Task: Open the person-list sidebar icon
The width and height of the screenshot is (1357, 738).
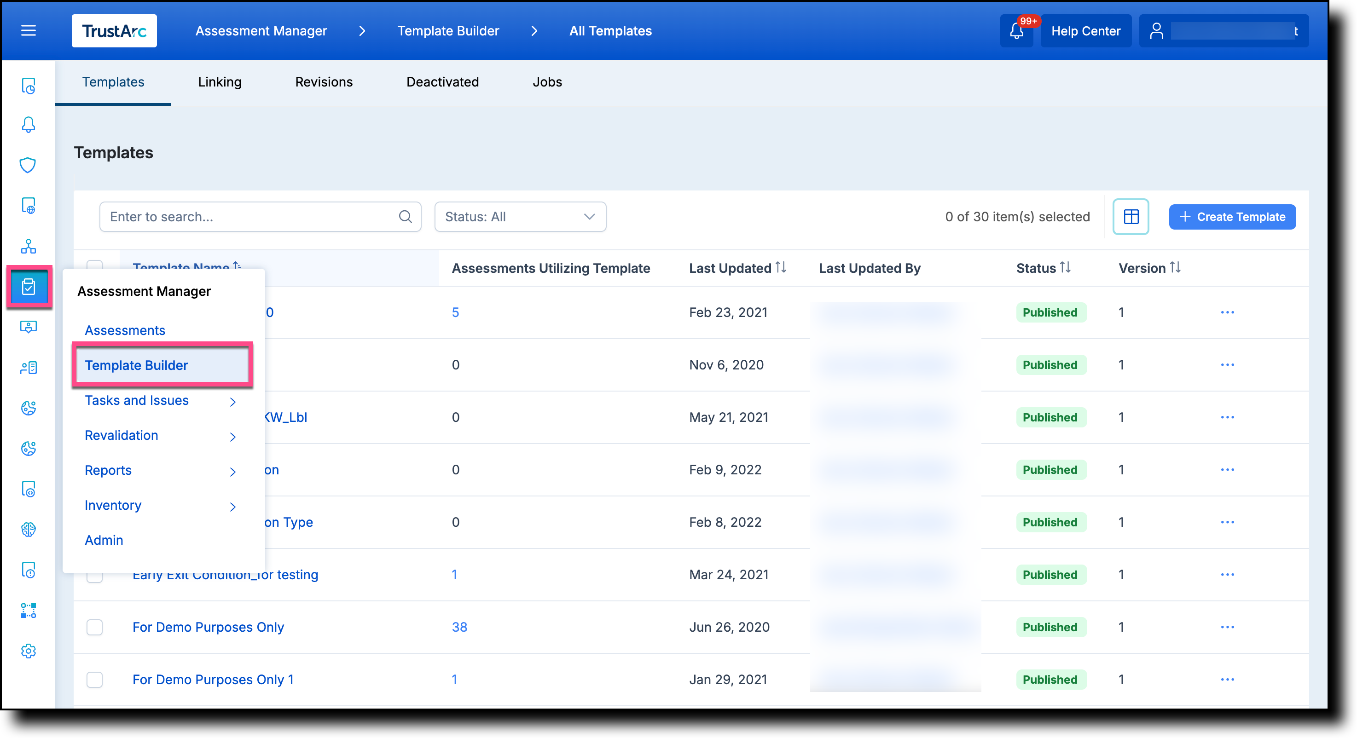Action: click(x=29, y=368)
